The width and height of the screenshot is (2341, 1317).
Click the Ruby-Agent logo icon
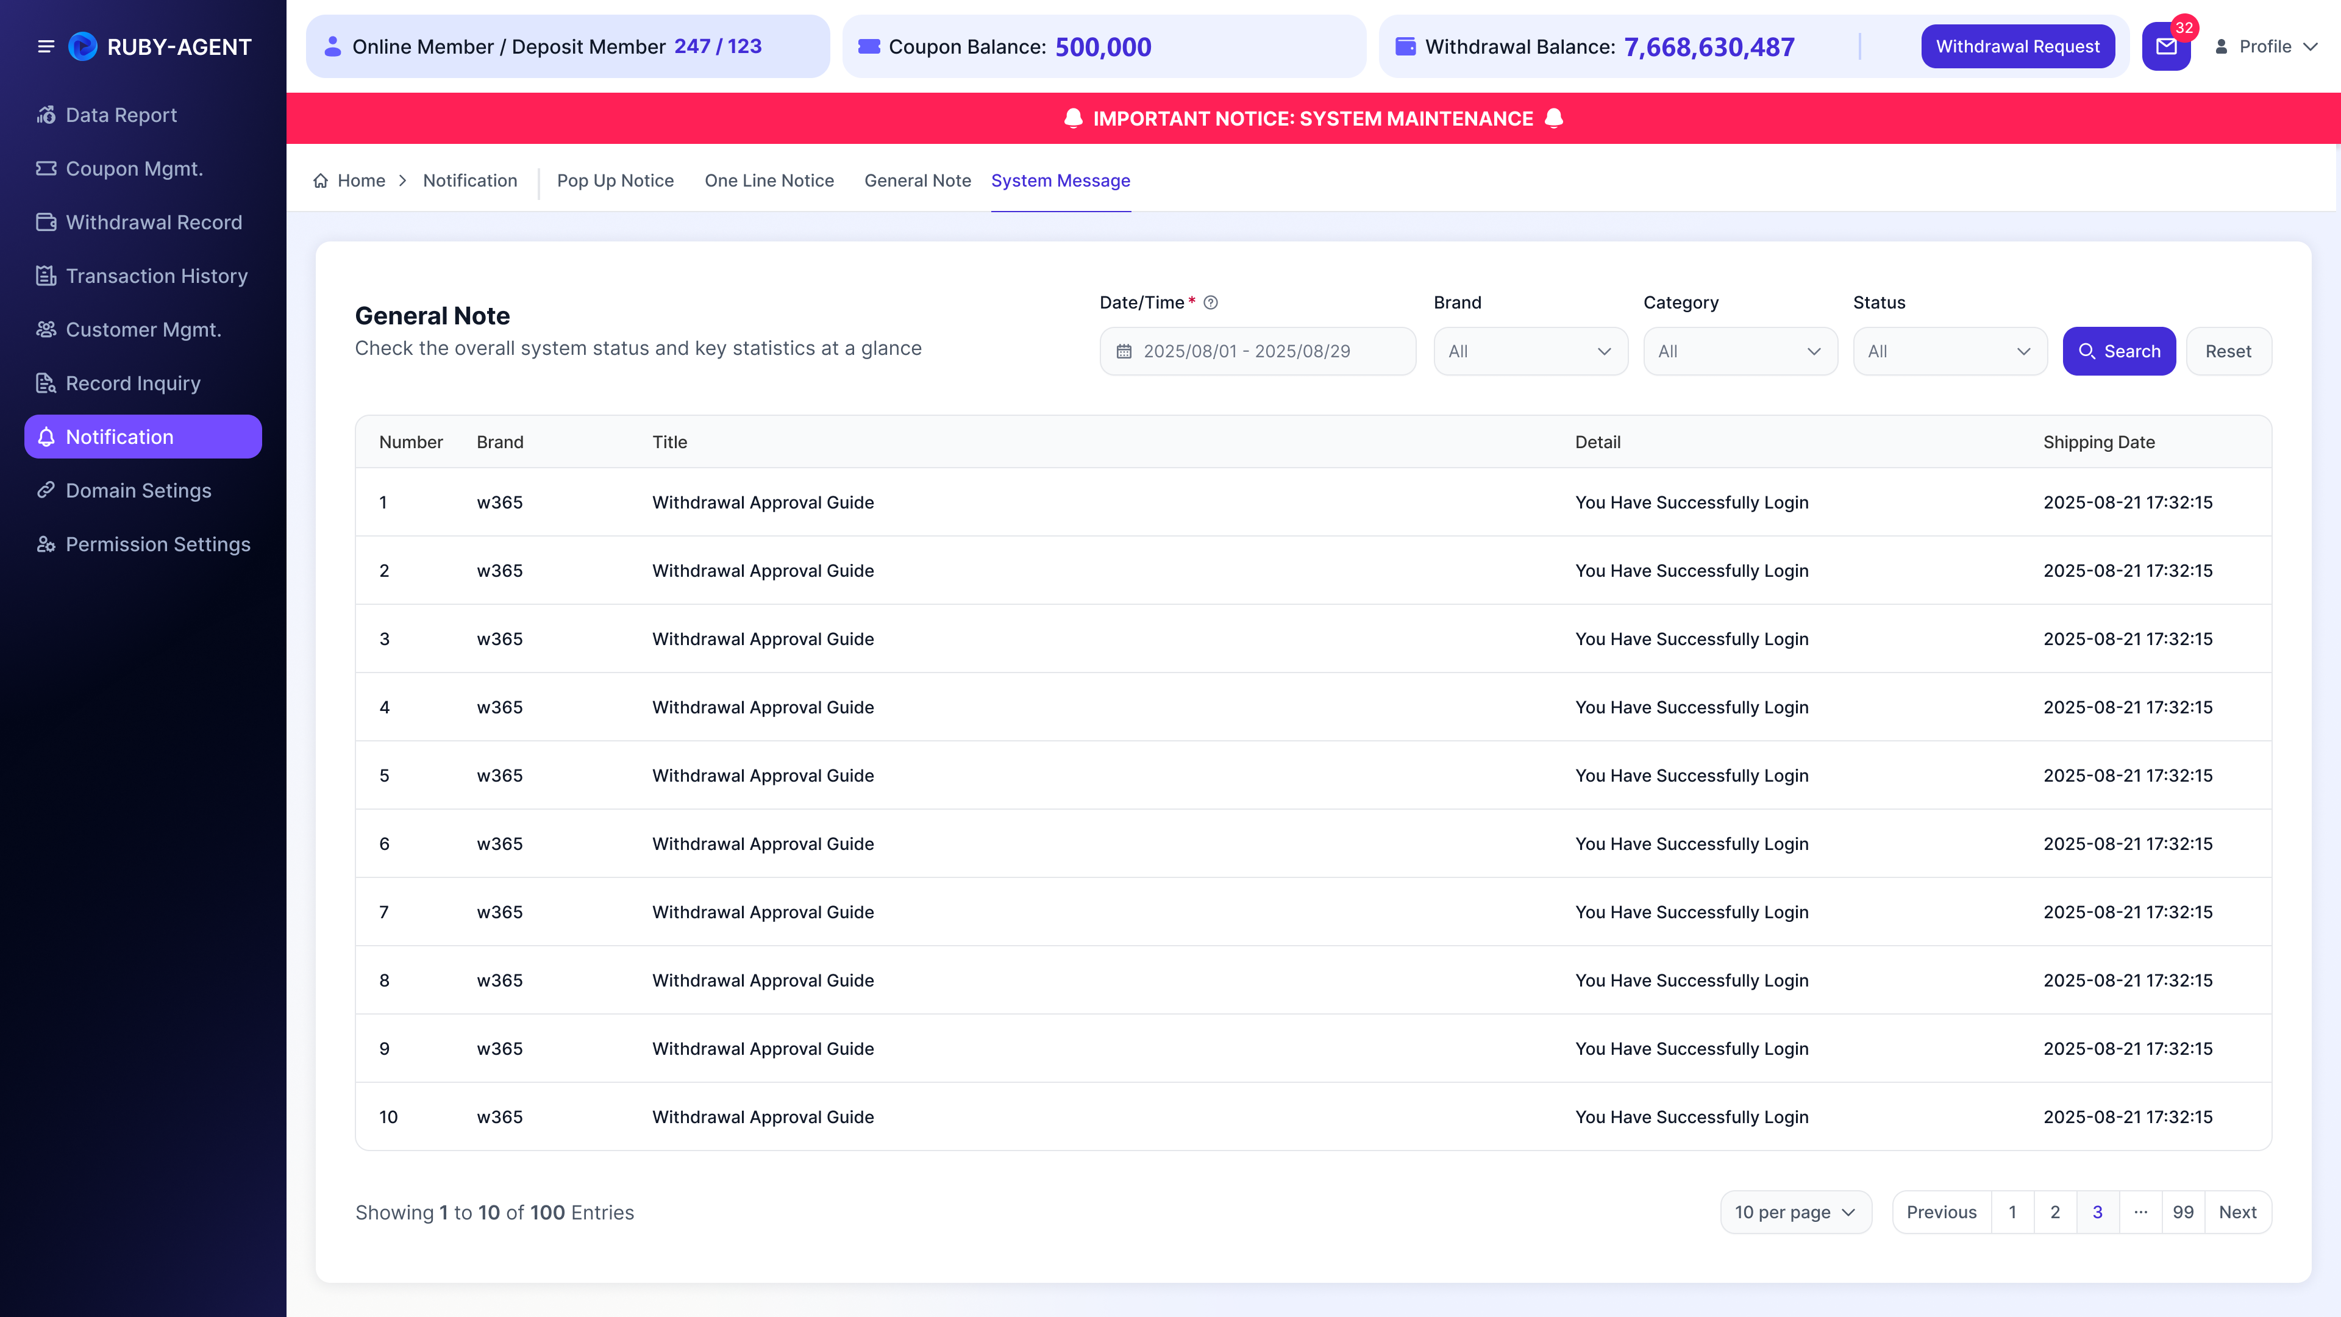click(83, 46)
